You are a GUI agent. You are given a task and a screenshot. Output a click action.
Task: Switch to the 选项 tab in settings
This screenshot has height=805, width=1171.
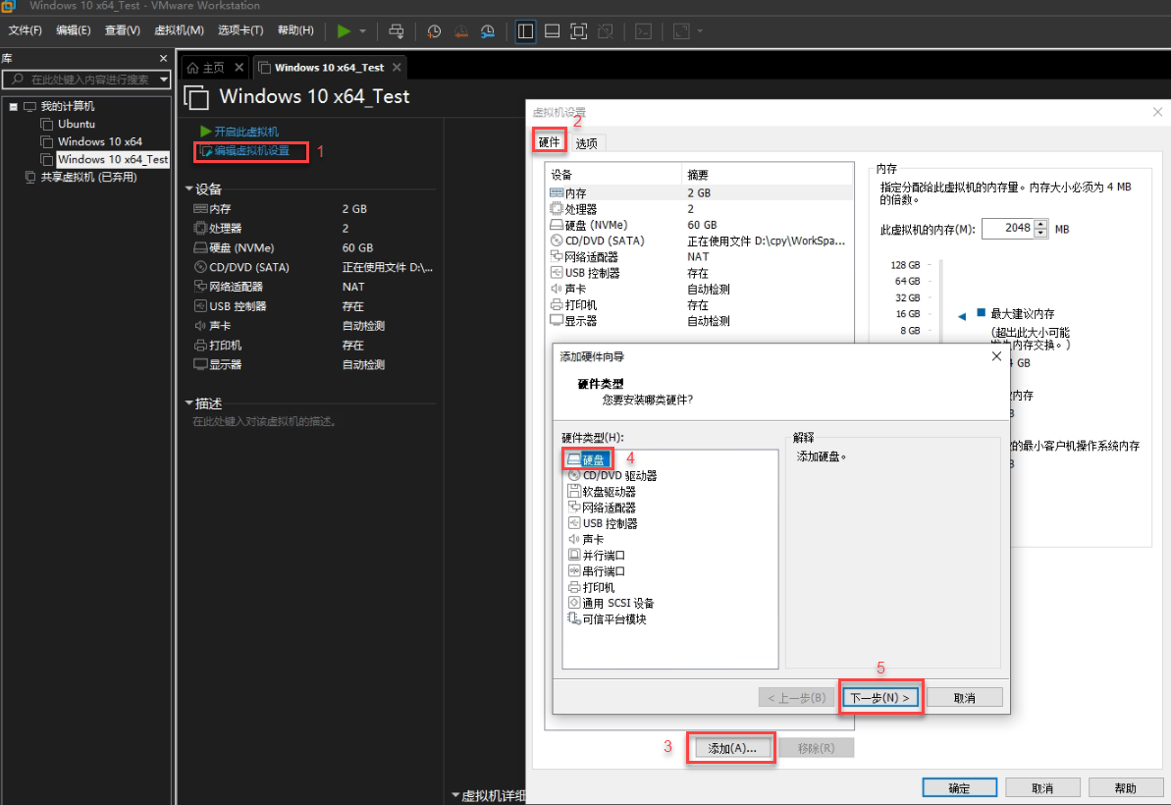coord(586,142)
